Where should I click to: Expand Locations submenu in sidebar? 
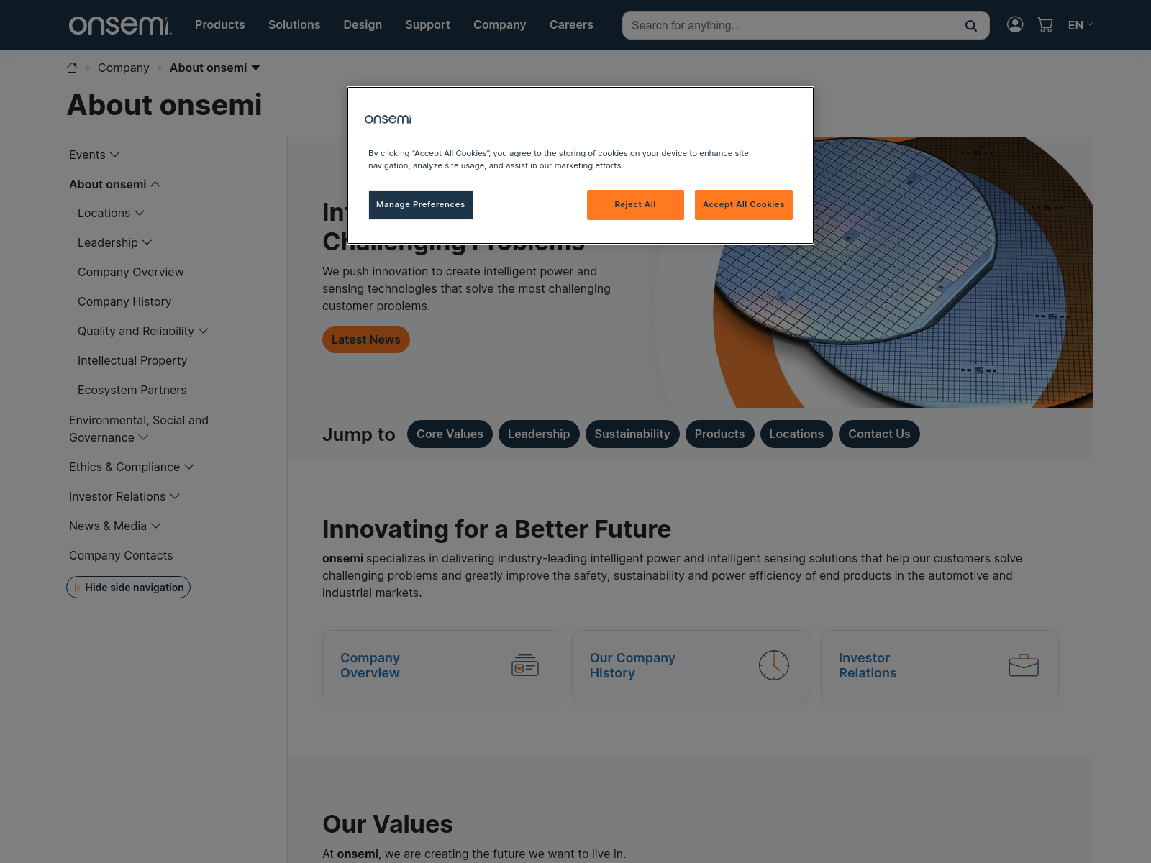click(x=140, y=213)
